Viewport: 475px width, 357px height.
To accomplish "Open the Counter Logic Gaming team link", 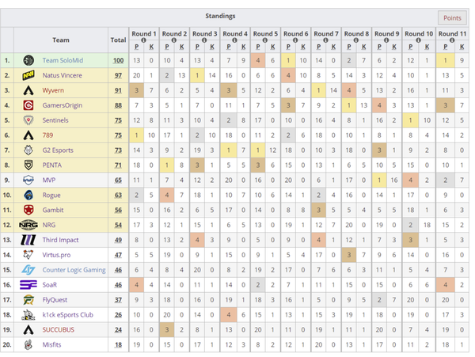I will point(74,270).
